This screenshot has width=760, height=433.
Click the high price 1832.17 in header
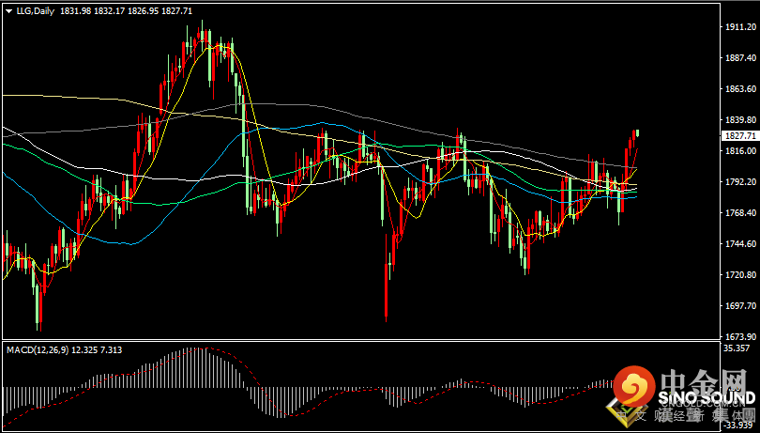pyautogui.click(x=108, y=11)
